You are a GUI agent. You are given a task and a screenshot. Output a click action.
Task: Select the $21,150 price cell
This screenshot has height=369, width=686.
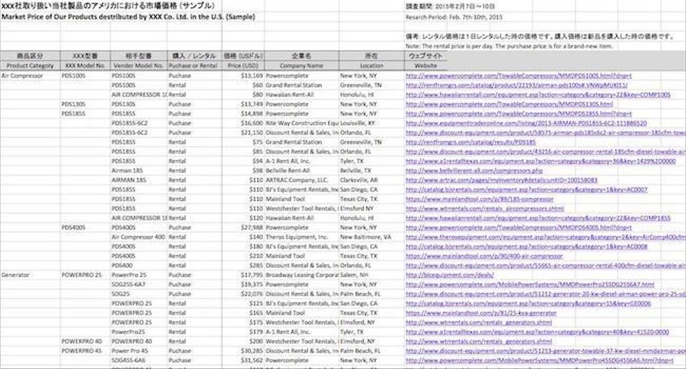[243, 132]
